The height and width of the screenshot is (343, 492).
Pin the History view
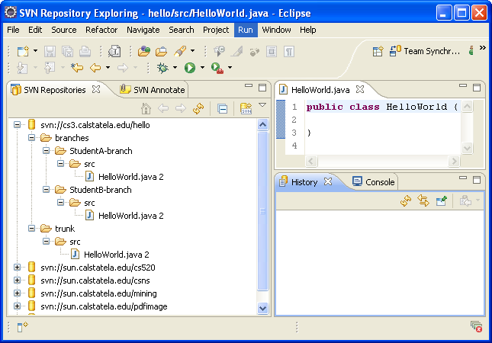441,200
